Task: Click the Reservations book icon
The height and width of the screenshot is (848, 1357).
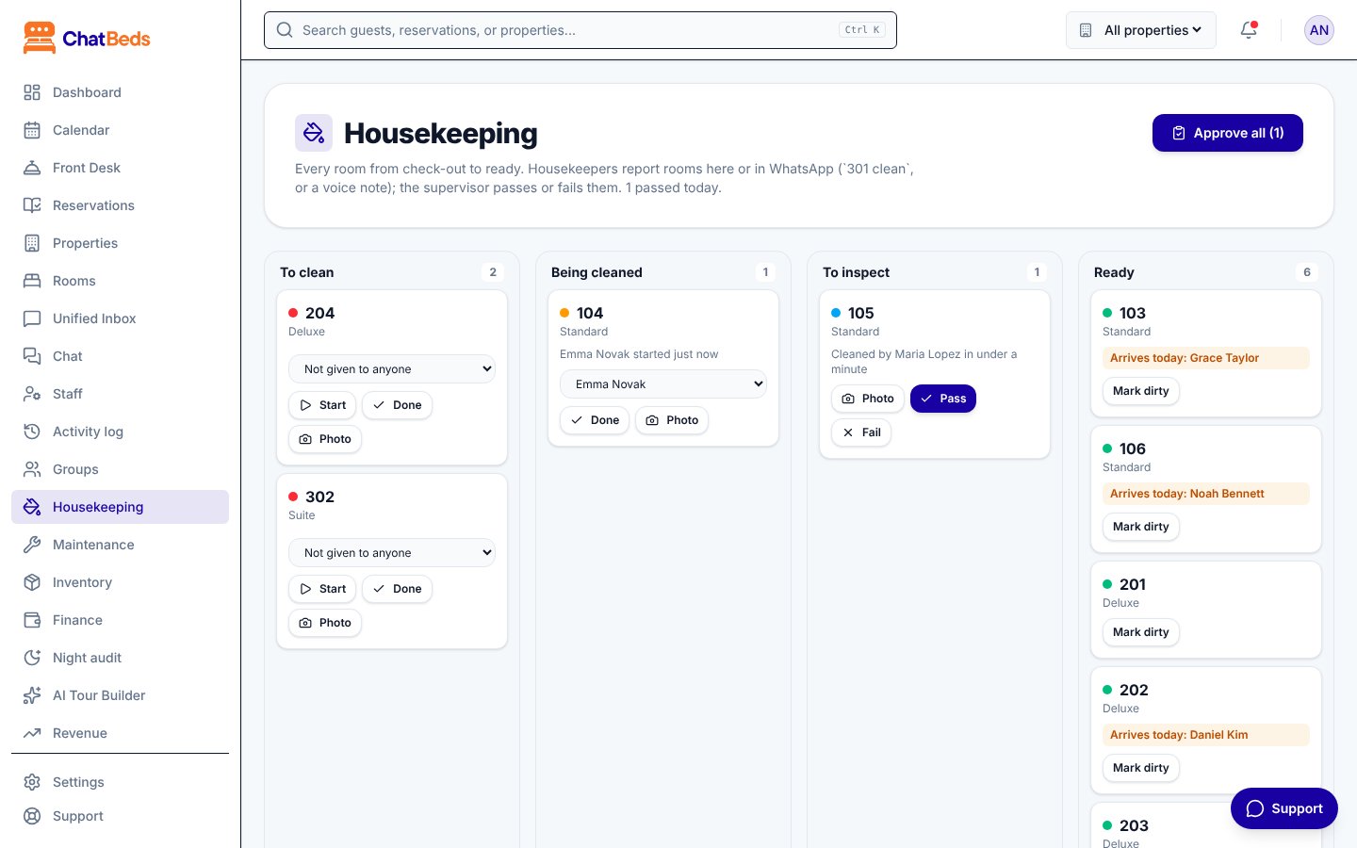Action: pyautogui.click(x=32, y=205)
